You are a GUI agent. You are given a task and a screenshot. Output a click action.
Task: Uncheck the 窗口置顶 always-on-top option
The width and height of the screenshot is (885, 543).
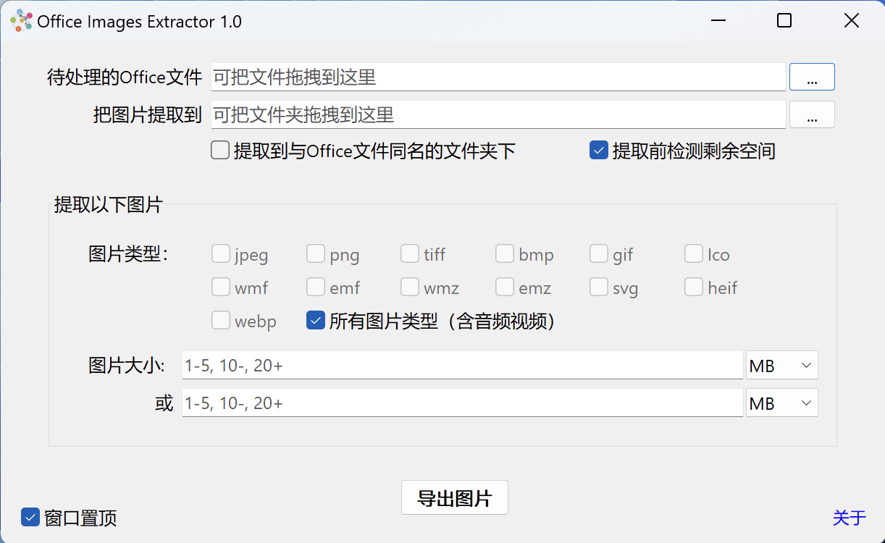click(30, 517)
